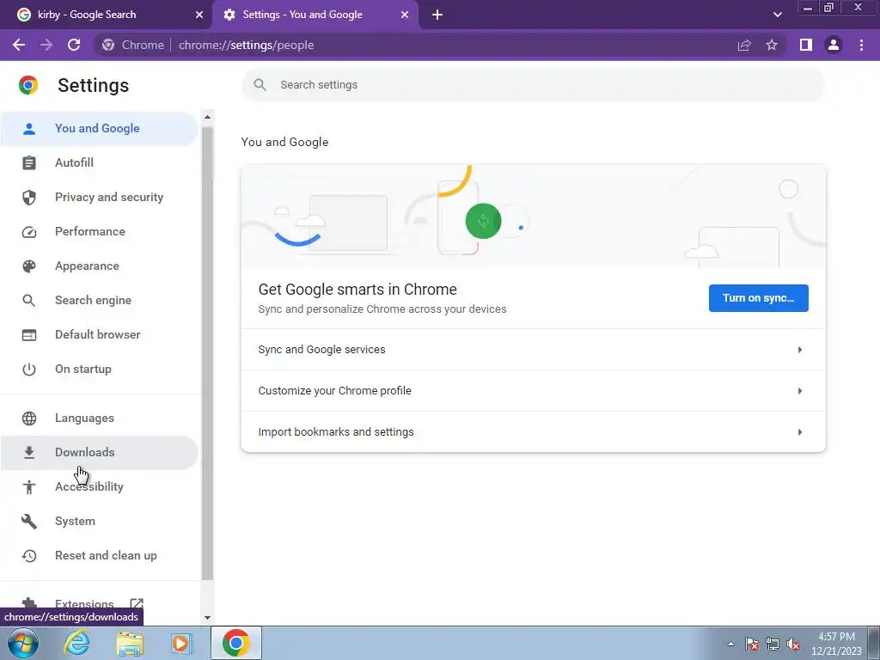Open You and Google section

tap(99, 129)
